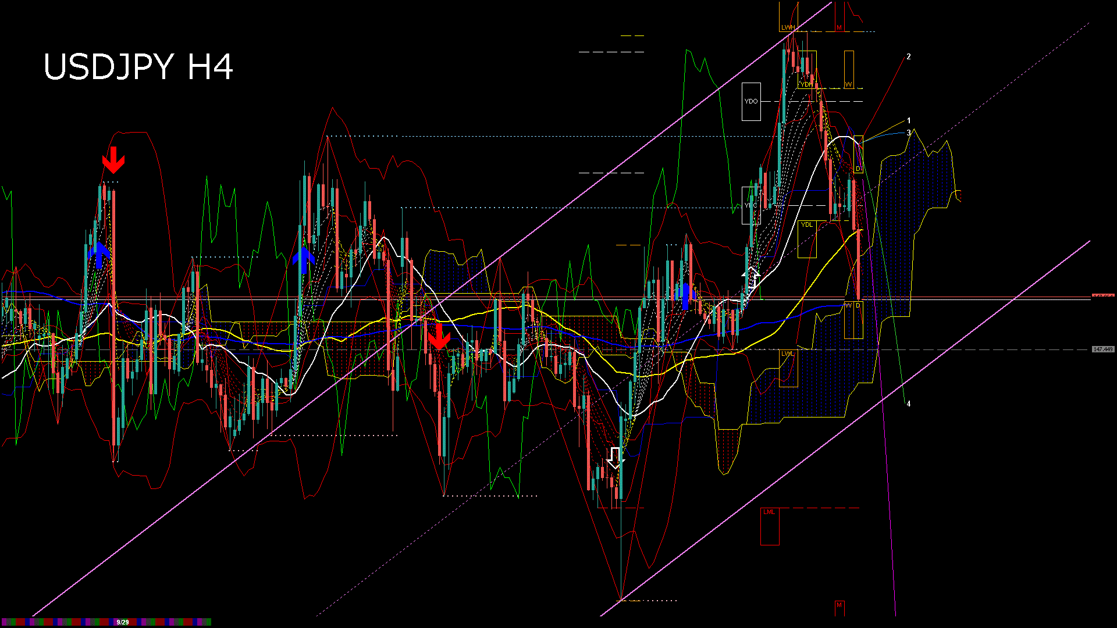Click the 147.449 price axis label
The image size is (1117, 628).
click(x=1102, y=349)
